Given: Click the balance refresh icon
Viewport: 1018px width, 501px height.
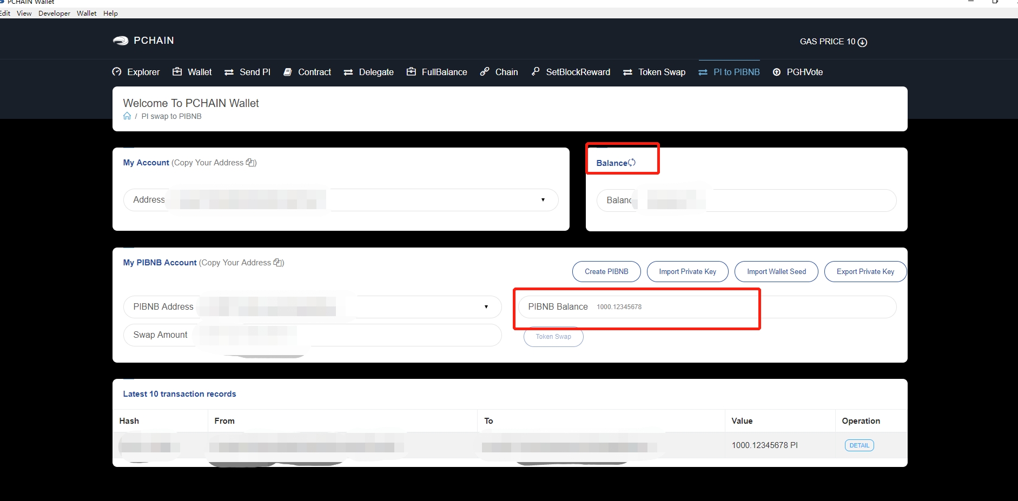Looking at the screenshot, I should click(x=632, y=163).
